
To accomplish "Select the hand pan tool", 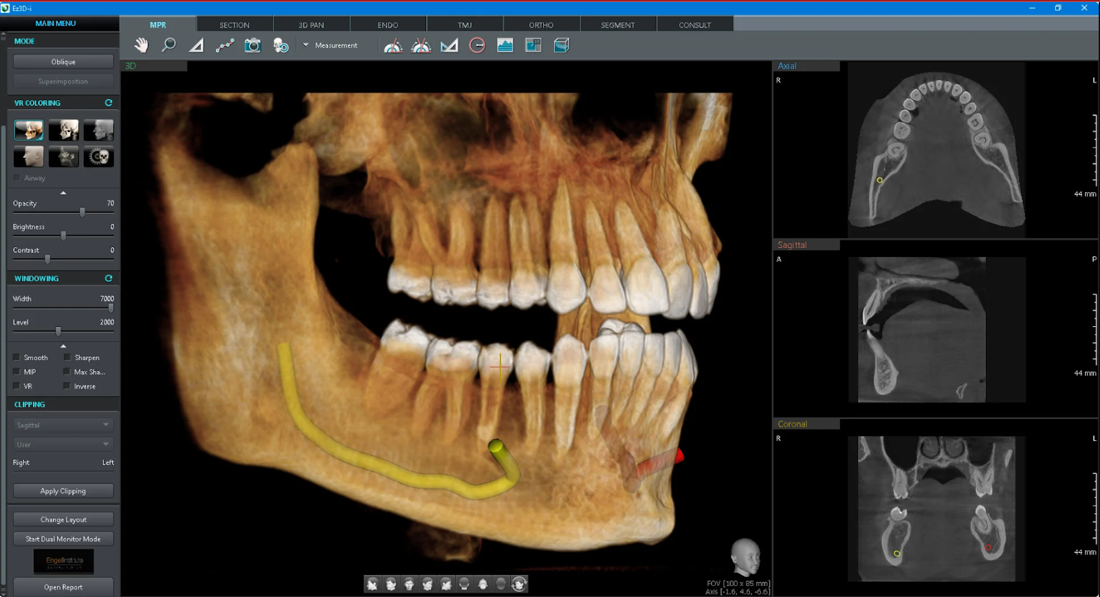I will click(141, 45).
